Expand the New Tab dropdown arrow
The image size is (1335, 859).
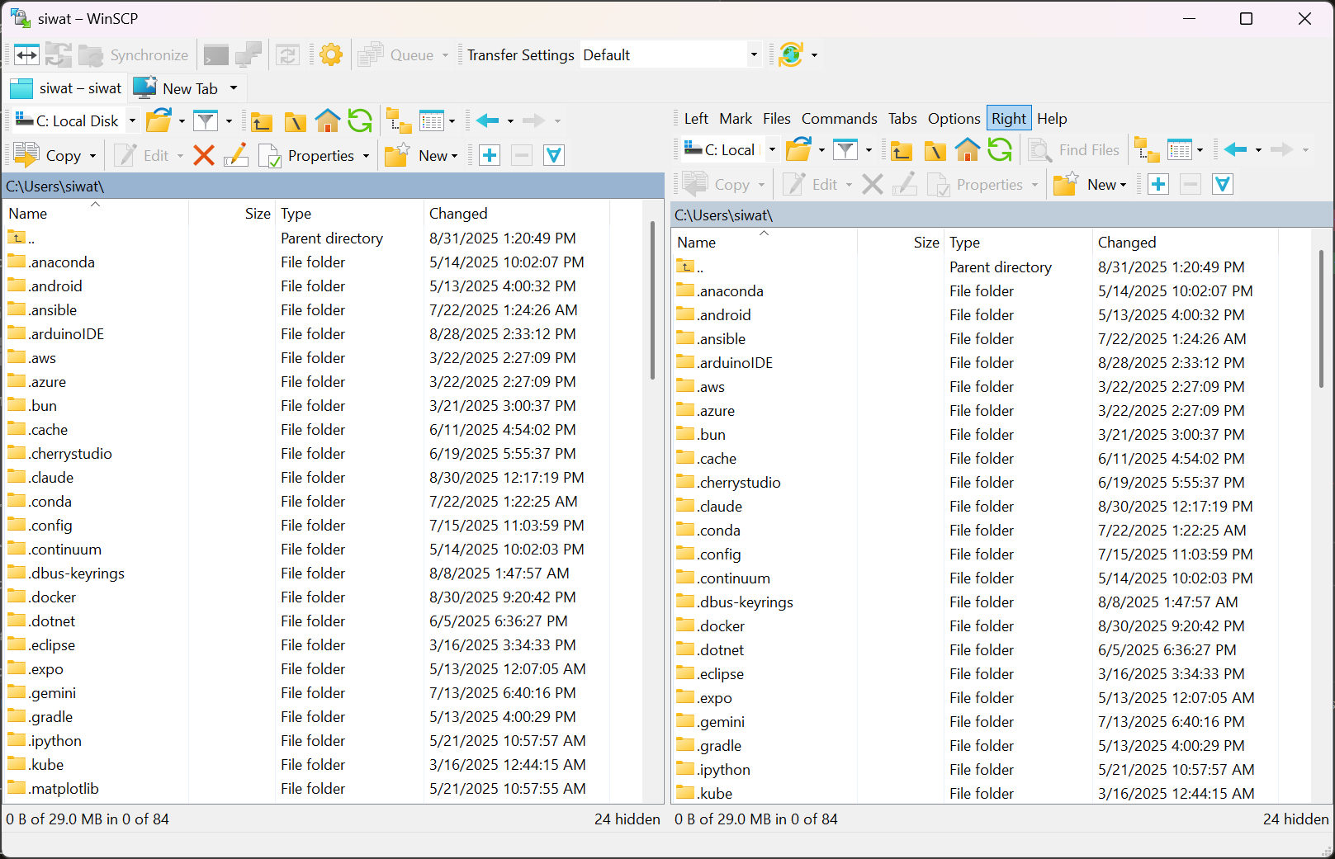234,88
